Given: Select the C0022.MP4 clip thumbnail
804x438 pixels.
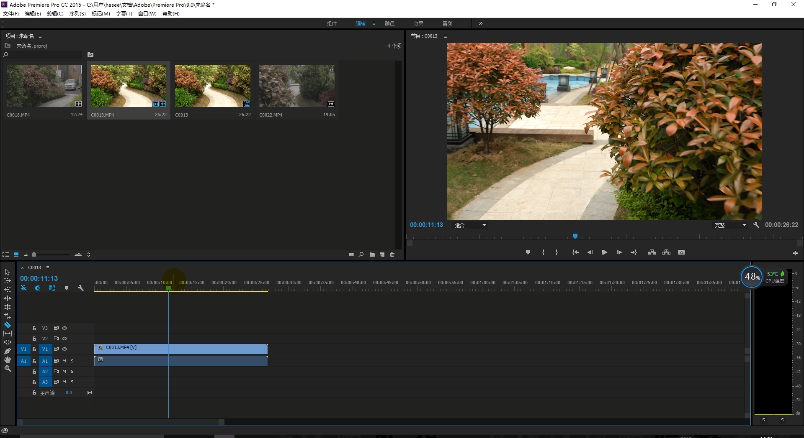Looking at the screenshot, I should 296,86.
